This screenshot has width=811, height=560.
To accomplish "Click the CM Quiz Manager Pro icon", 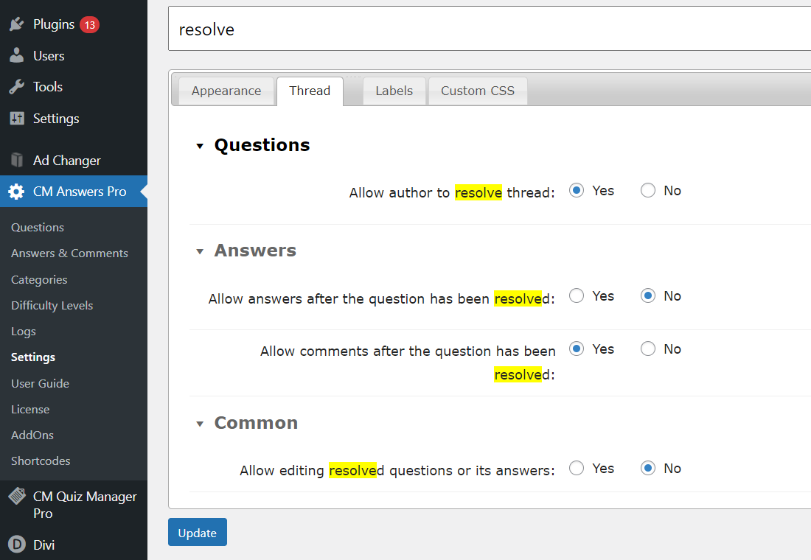I will (x=16, y=496).
